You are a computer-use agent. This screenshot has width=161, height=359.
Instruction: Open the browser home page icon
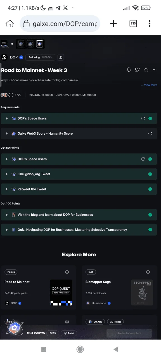tap(10, 24)
